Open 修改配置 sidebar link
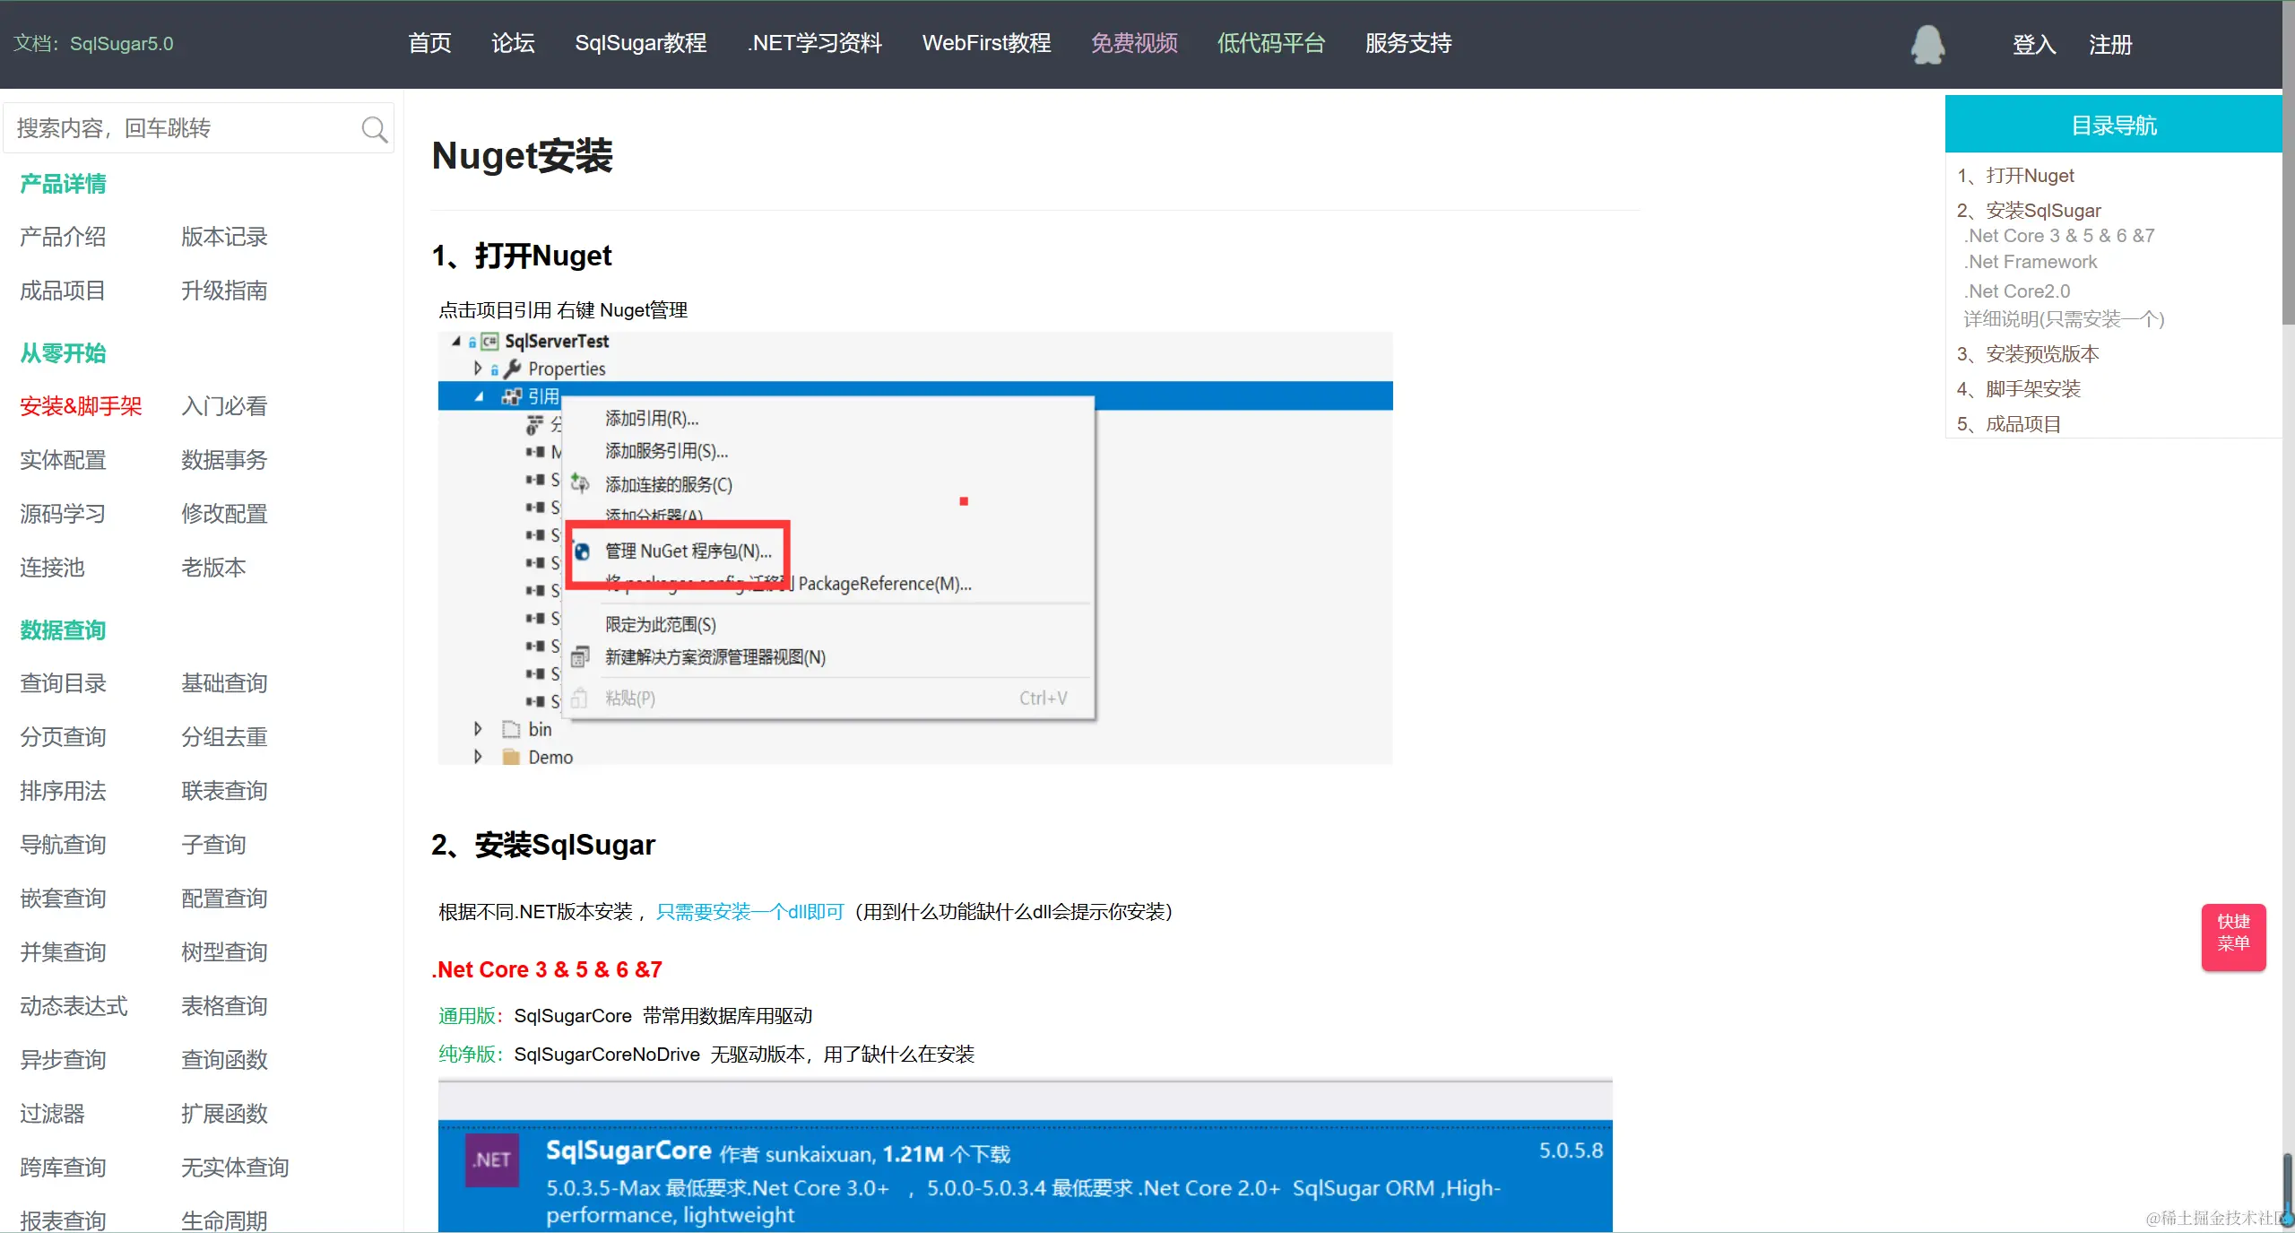The image size is (2295, 1233). point(224,514)
